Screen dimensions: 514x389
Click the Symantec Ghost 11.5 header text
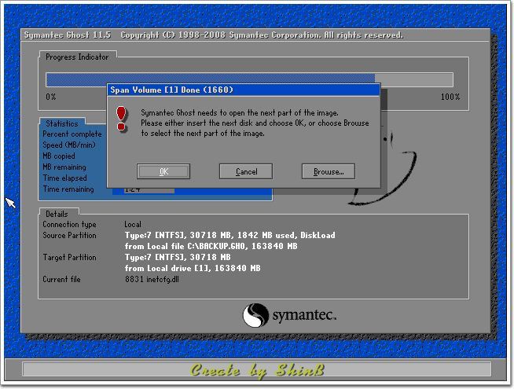tap(68, 35)
